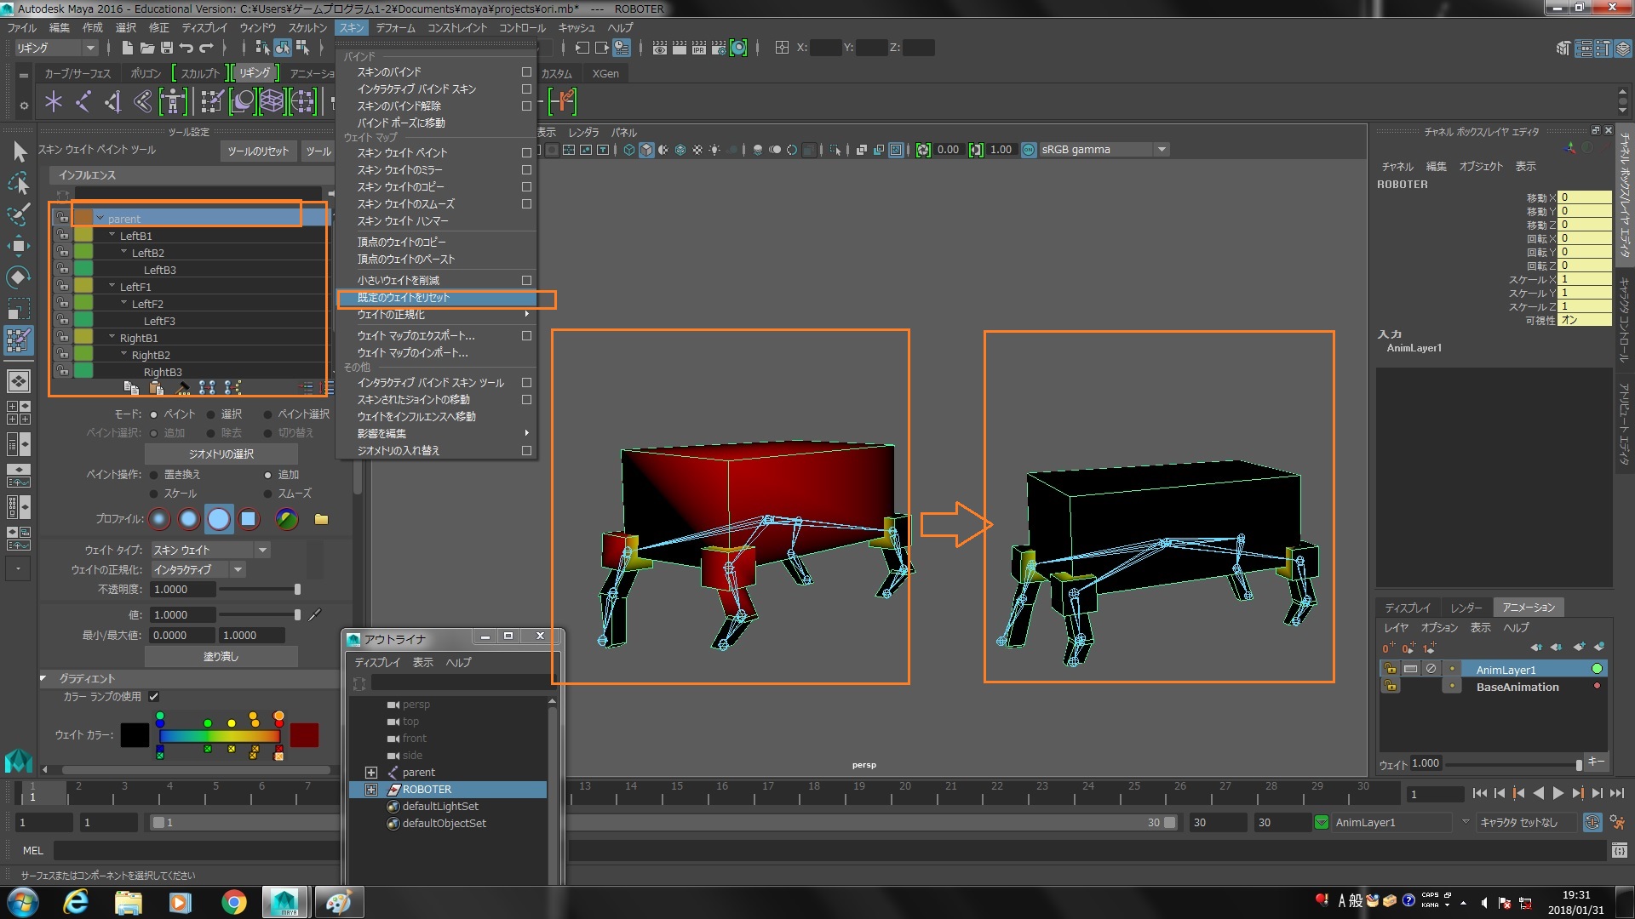The image size is (1635, 919).
Task: Open ウェイトの正規化 Interactive dropdown
Action: tap(198, 570)
